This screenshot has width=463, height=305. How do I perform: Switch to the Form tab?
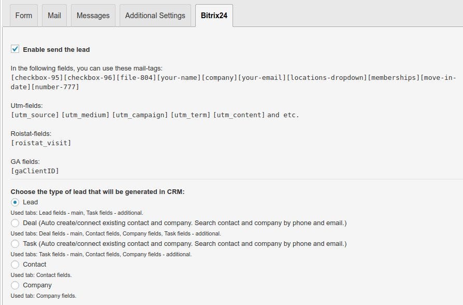pyautogui.click(x=24, y=16)
